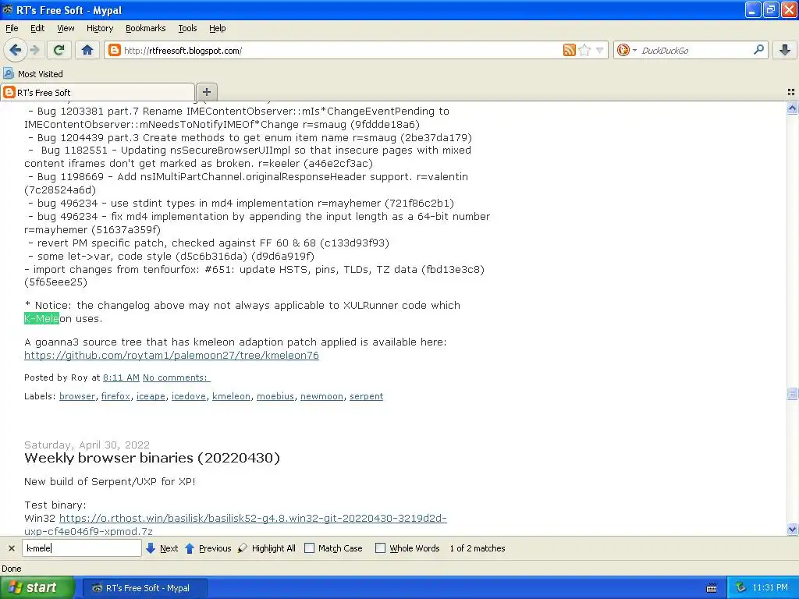Screen dimensions: 799x599
Task: Open the github palemoon27 kmeleon76 link
Action: click(171, 356)
